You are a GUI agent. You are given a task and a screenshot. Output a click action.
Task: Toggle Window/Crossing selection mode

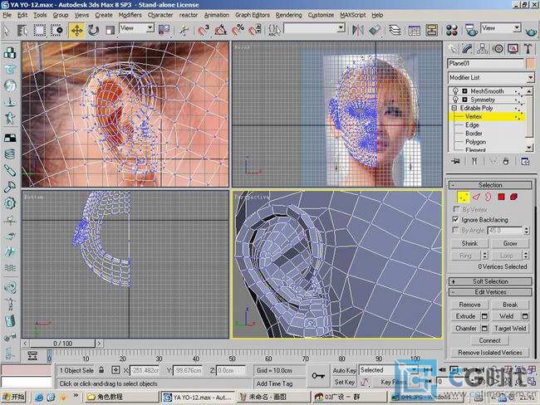pyautogui.click(x=56, y=30)
